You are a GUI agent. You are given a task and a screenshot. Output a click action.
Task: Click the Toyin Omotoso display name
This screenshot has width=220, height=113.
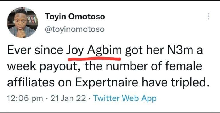coord(75,17)
